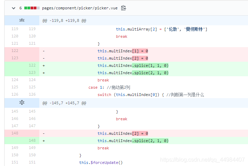This screenshot has height=166, width=248.
Task: Click the break statement on line 146
Action: (122, 119)
